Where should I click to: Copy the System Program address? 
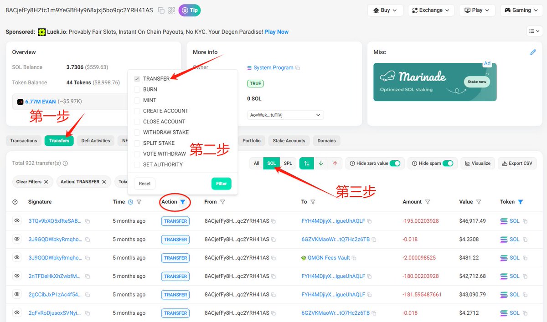point(298,68)
